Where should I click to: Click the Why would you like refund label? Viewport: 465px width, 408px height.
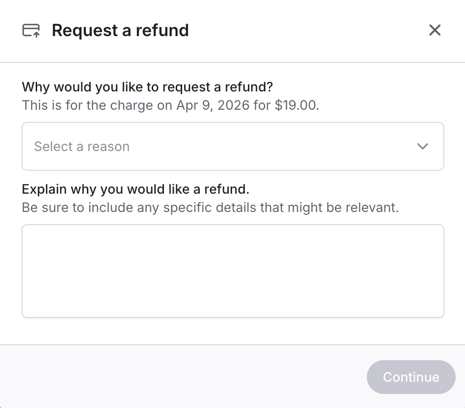tap(147, 87)
